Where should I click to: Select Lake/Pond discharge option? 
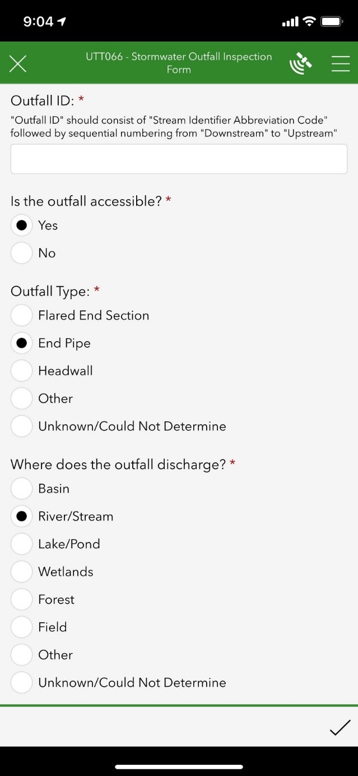pos(21,544)
